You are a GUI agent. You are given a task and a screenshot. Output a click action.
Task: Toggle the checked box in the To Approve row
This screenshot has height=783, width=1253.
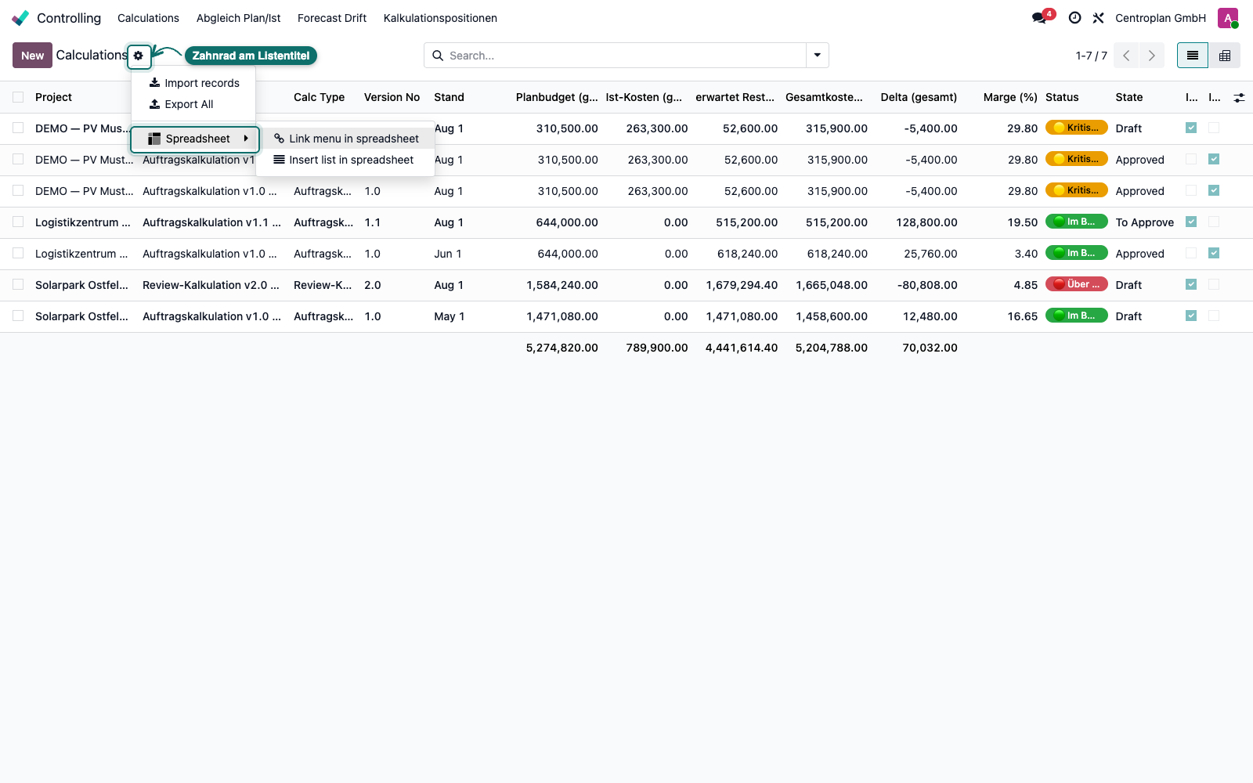click(x=1191, y=222)
